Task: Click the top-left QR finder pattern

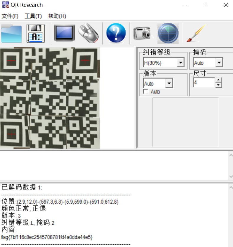Action: point(11,61)
